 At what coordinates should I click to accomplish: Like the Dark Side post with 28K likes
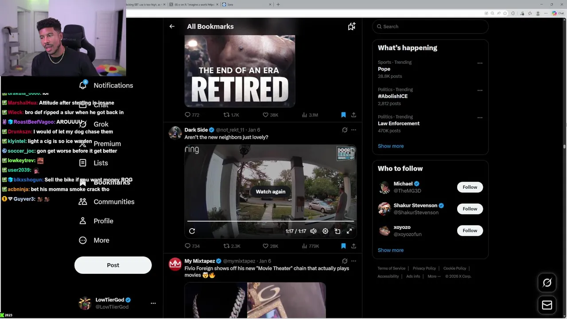[270, 246]
